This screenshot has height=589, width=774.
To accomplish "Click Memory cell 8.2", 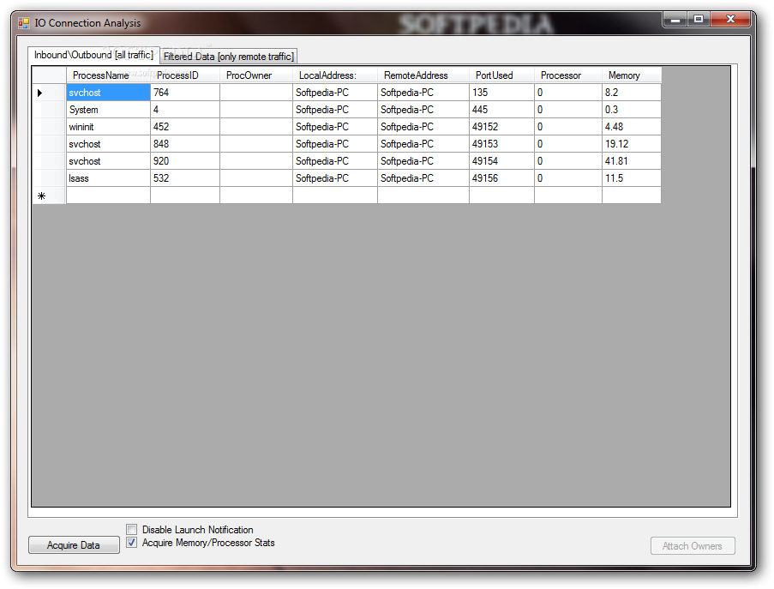I will click(x=632, y=93).
